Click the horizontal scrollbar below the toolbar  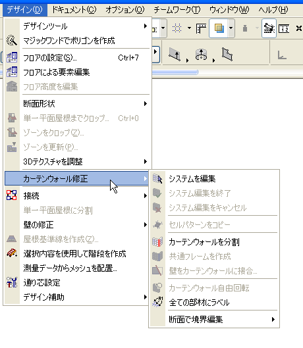click(175, 72)
